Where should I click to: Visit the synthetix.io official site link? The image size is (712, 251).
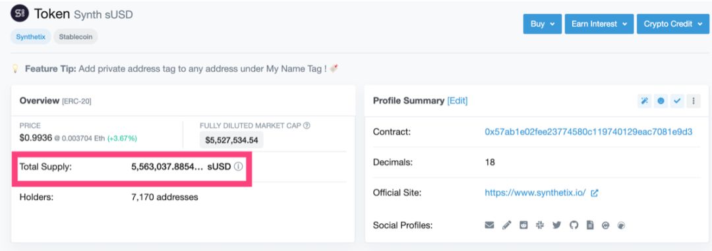535,192
